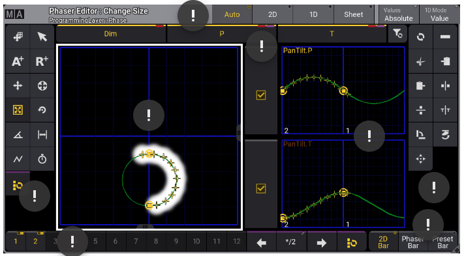This screenshot has width=464, height=256.
Task: Open the stopwatch timing tool
Action: (x=42, y=159)
